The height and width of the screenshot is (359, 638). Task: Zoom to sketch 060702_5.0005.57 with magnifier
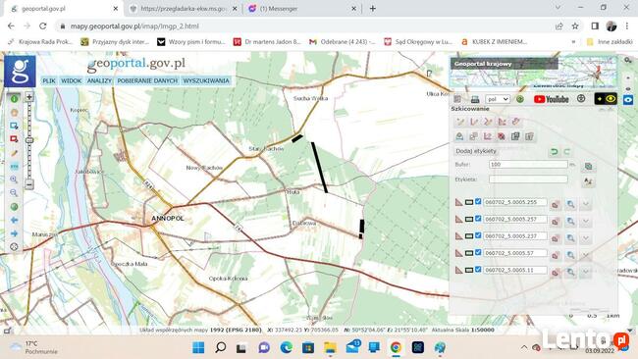pos(570,255)
